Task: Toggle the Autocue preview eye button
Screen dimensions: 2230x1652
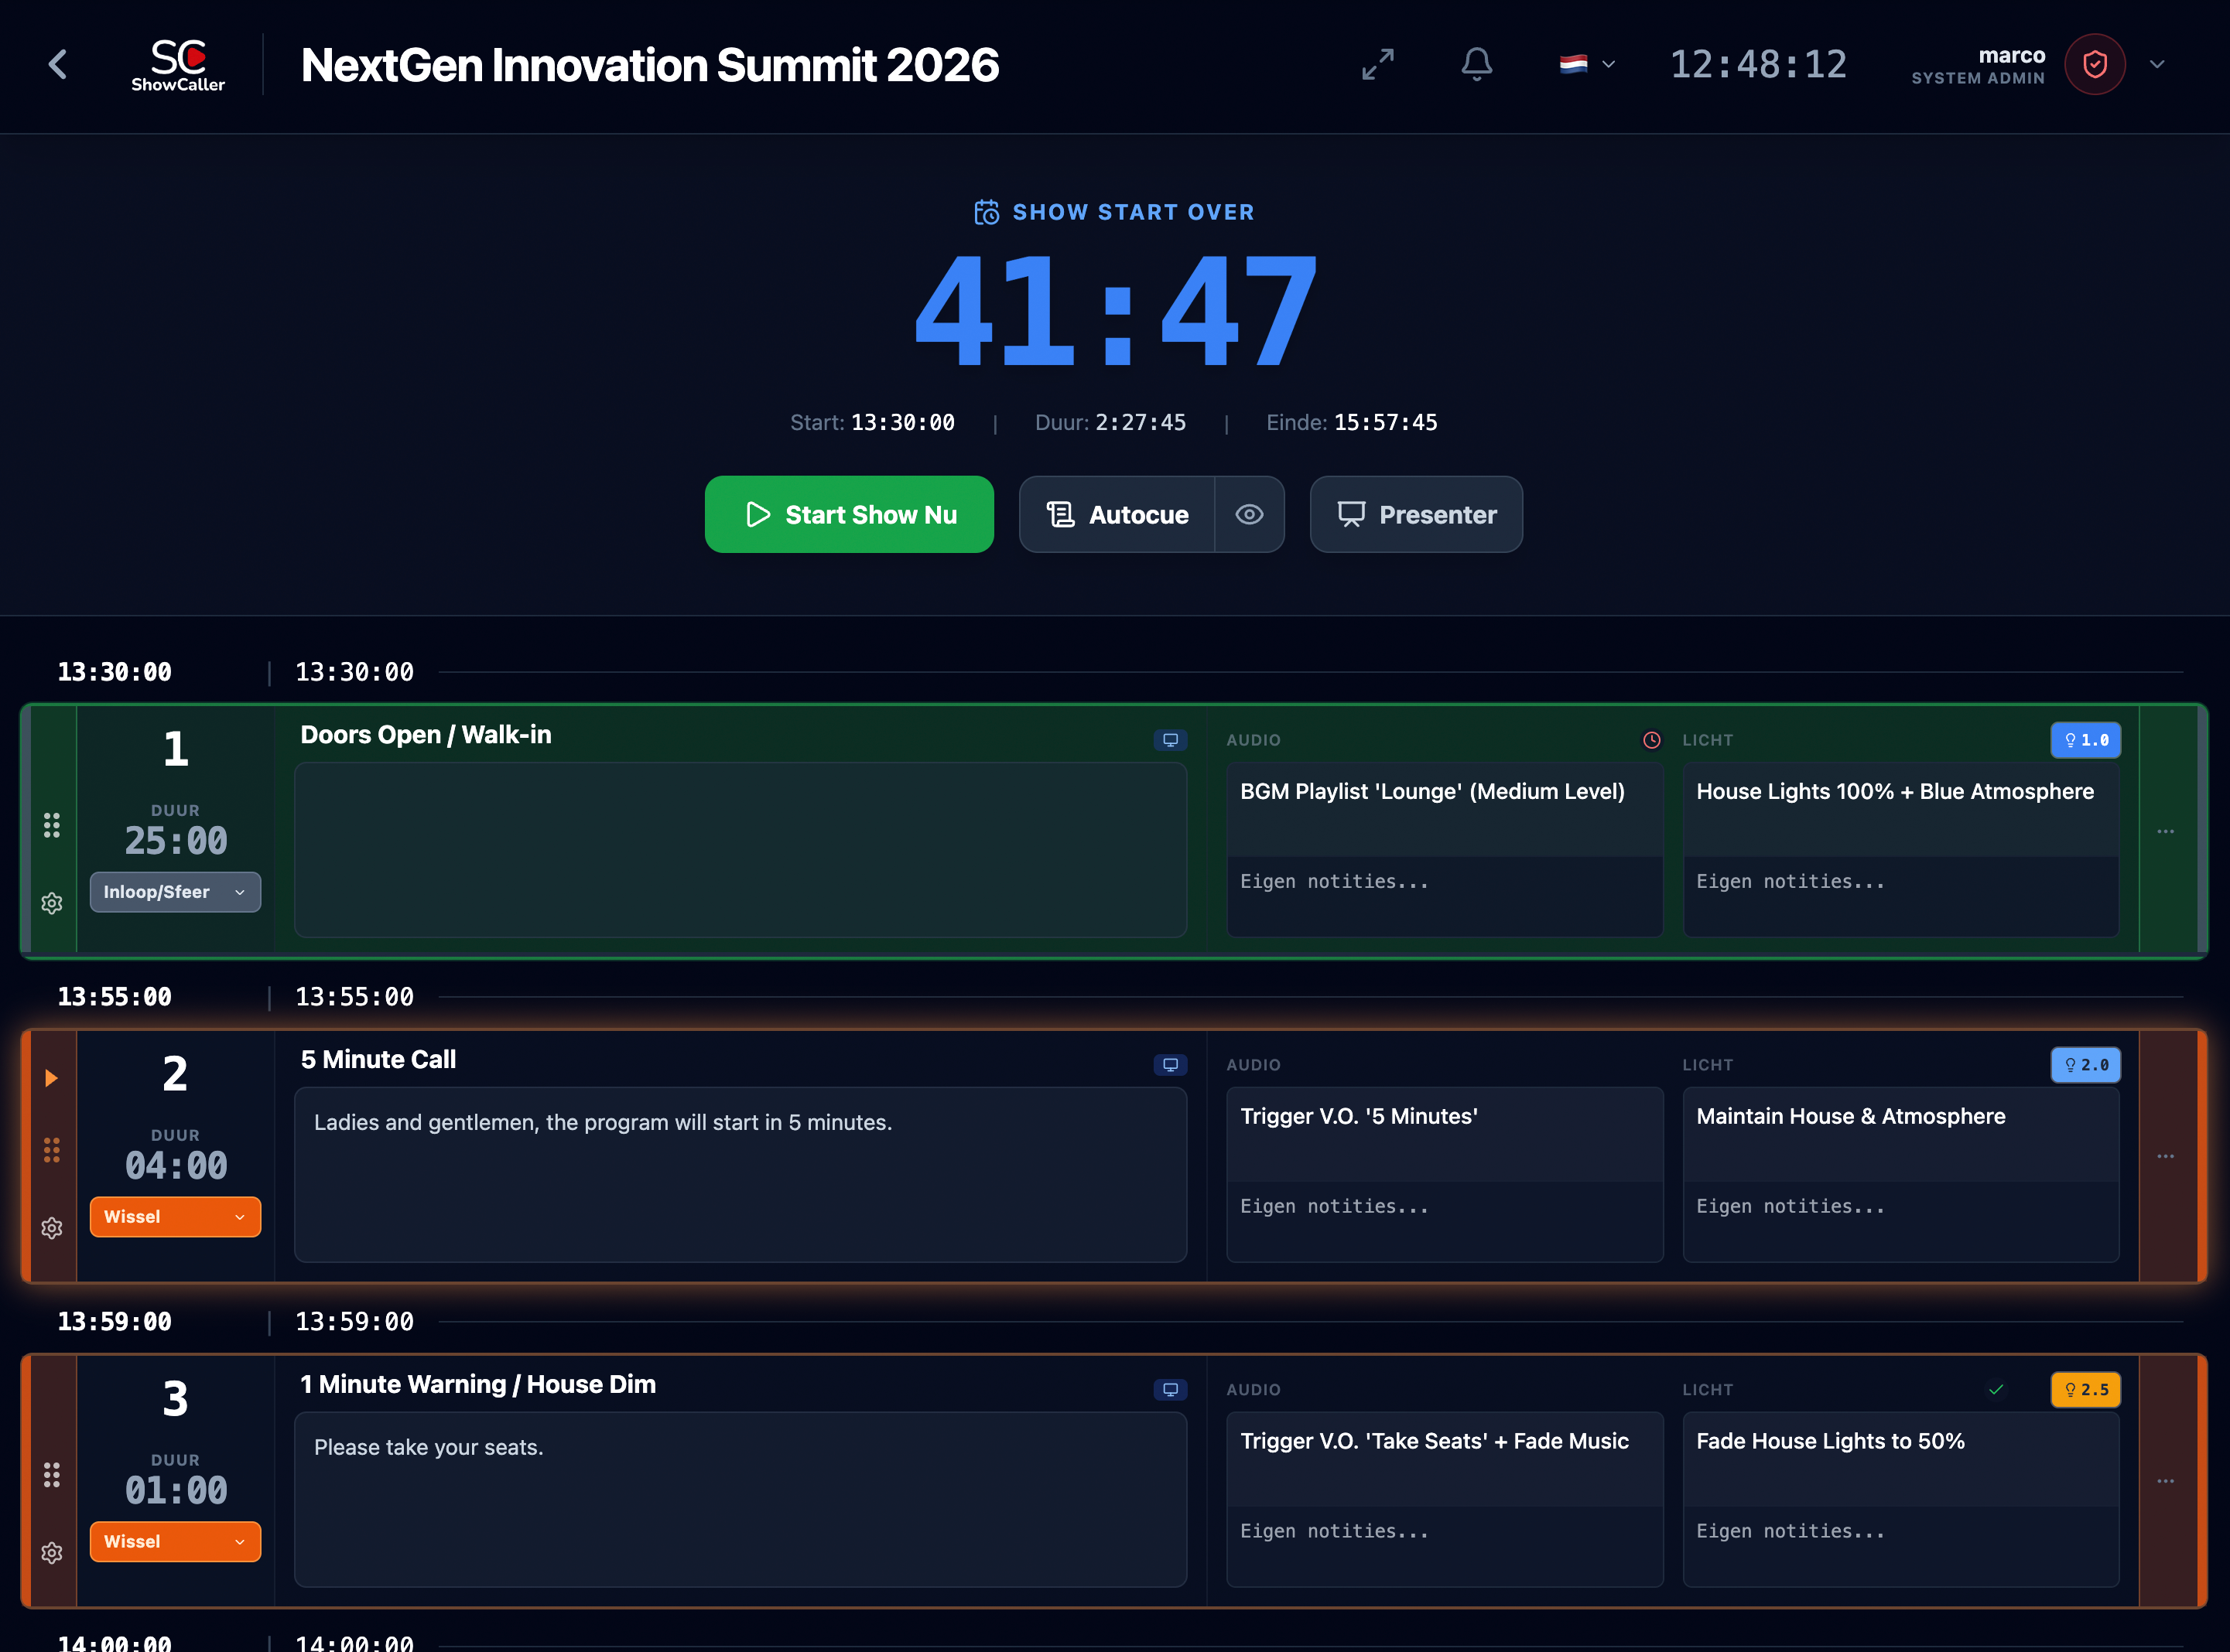Action: [x=1249, y=514]
